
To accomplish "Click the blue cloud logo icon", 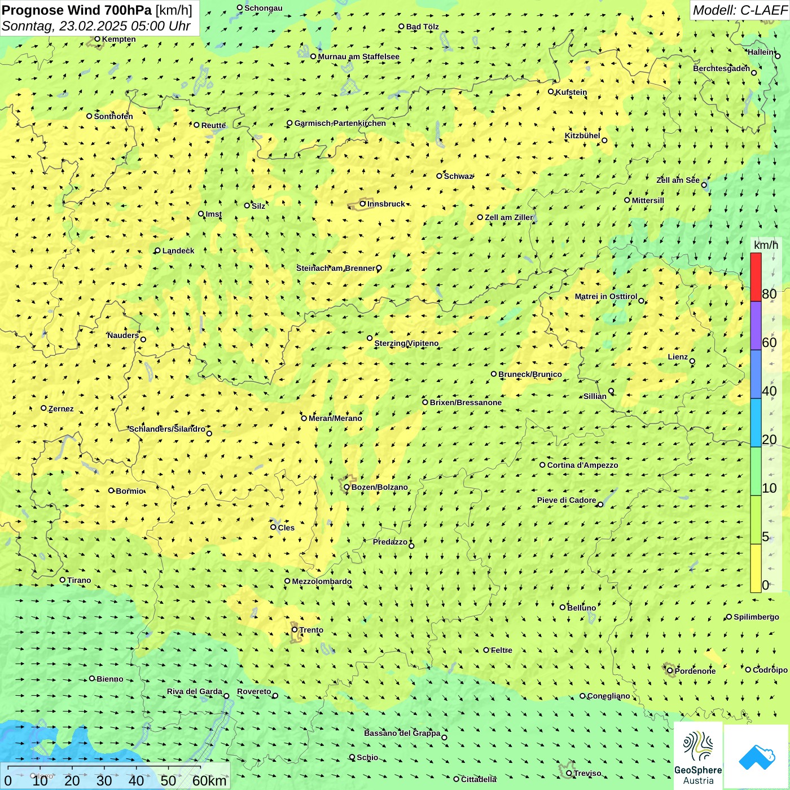I will point(757,757).
